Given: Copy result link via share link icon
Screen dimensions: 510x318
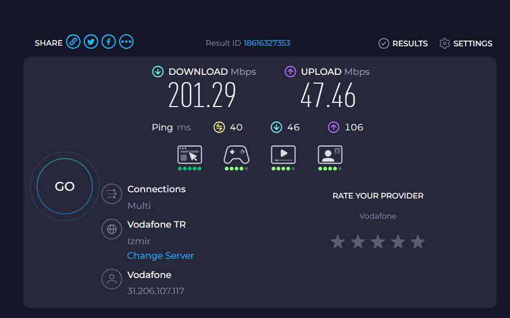Looking at the screenshot, I should tap(73, 42).
